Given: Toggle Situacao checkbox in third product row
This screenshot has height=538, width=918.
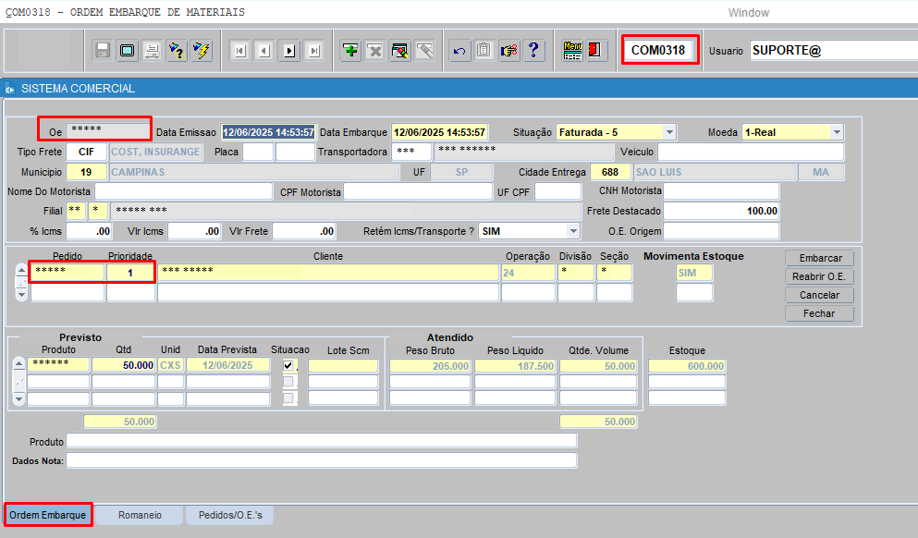Looking at the screenshot, I should click(x=289, y=398).
